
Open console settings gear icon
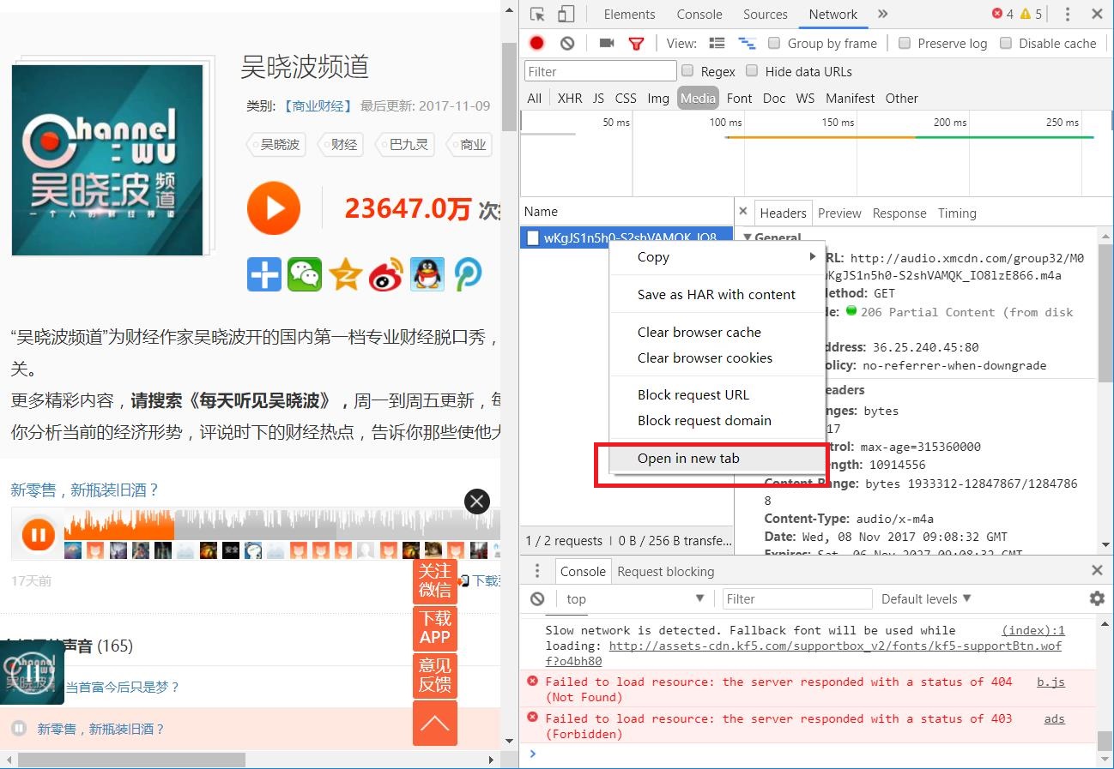point(1097,598)
